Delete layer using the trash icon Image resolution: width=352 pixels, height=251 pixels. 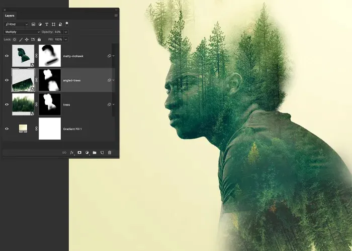(110, 153)
